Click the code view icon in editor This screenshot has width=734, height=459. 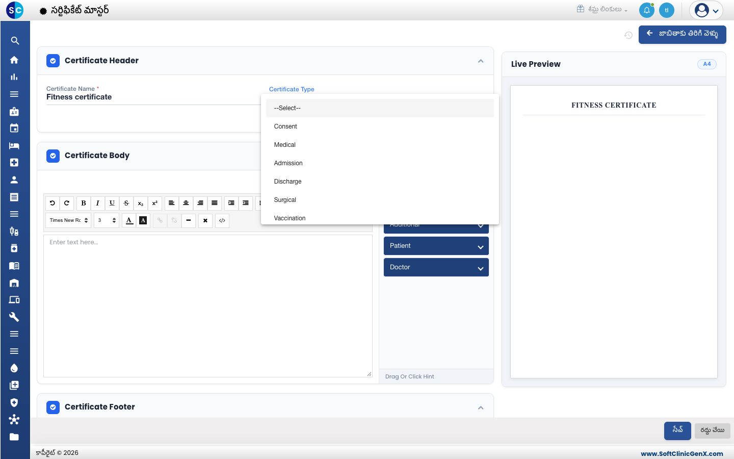[222, 221]
